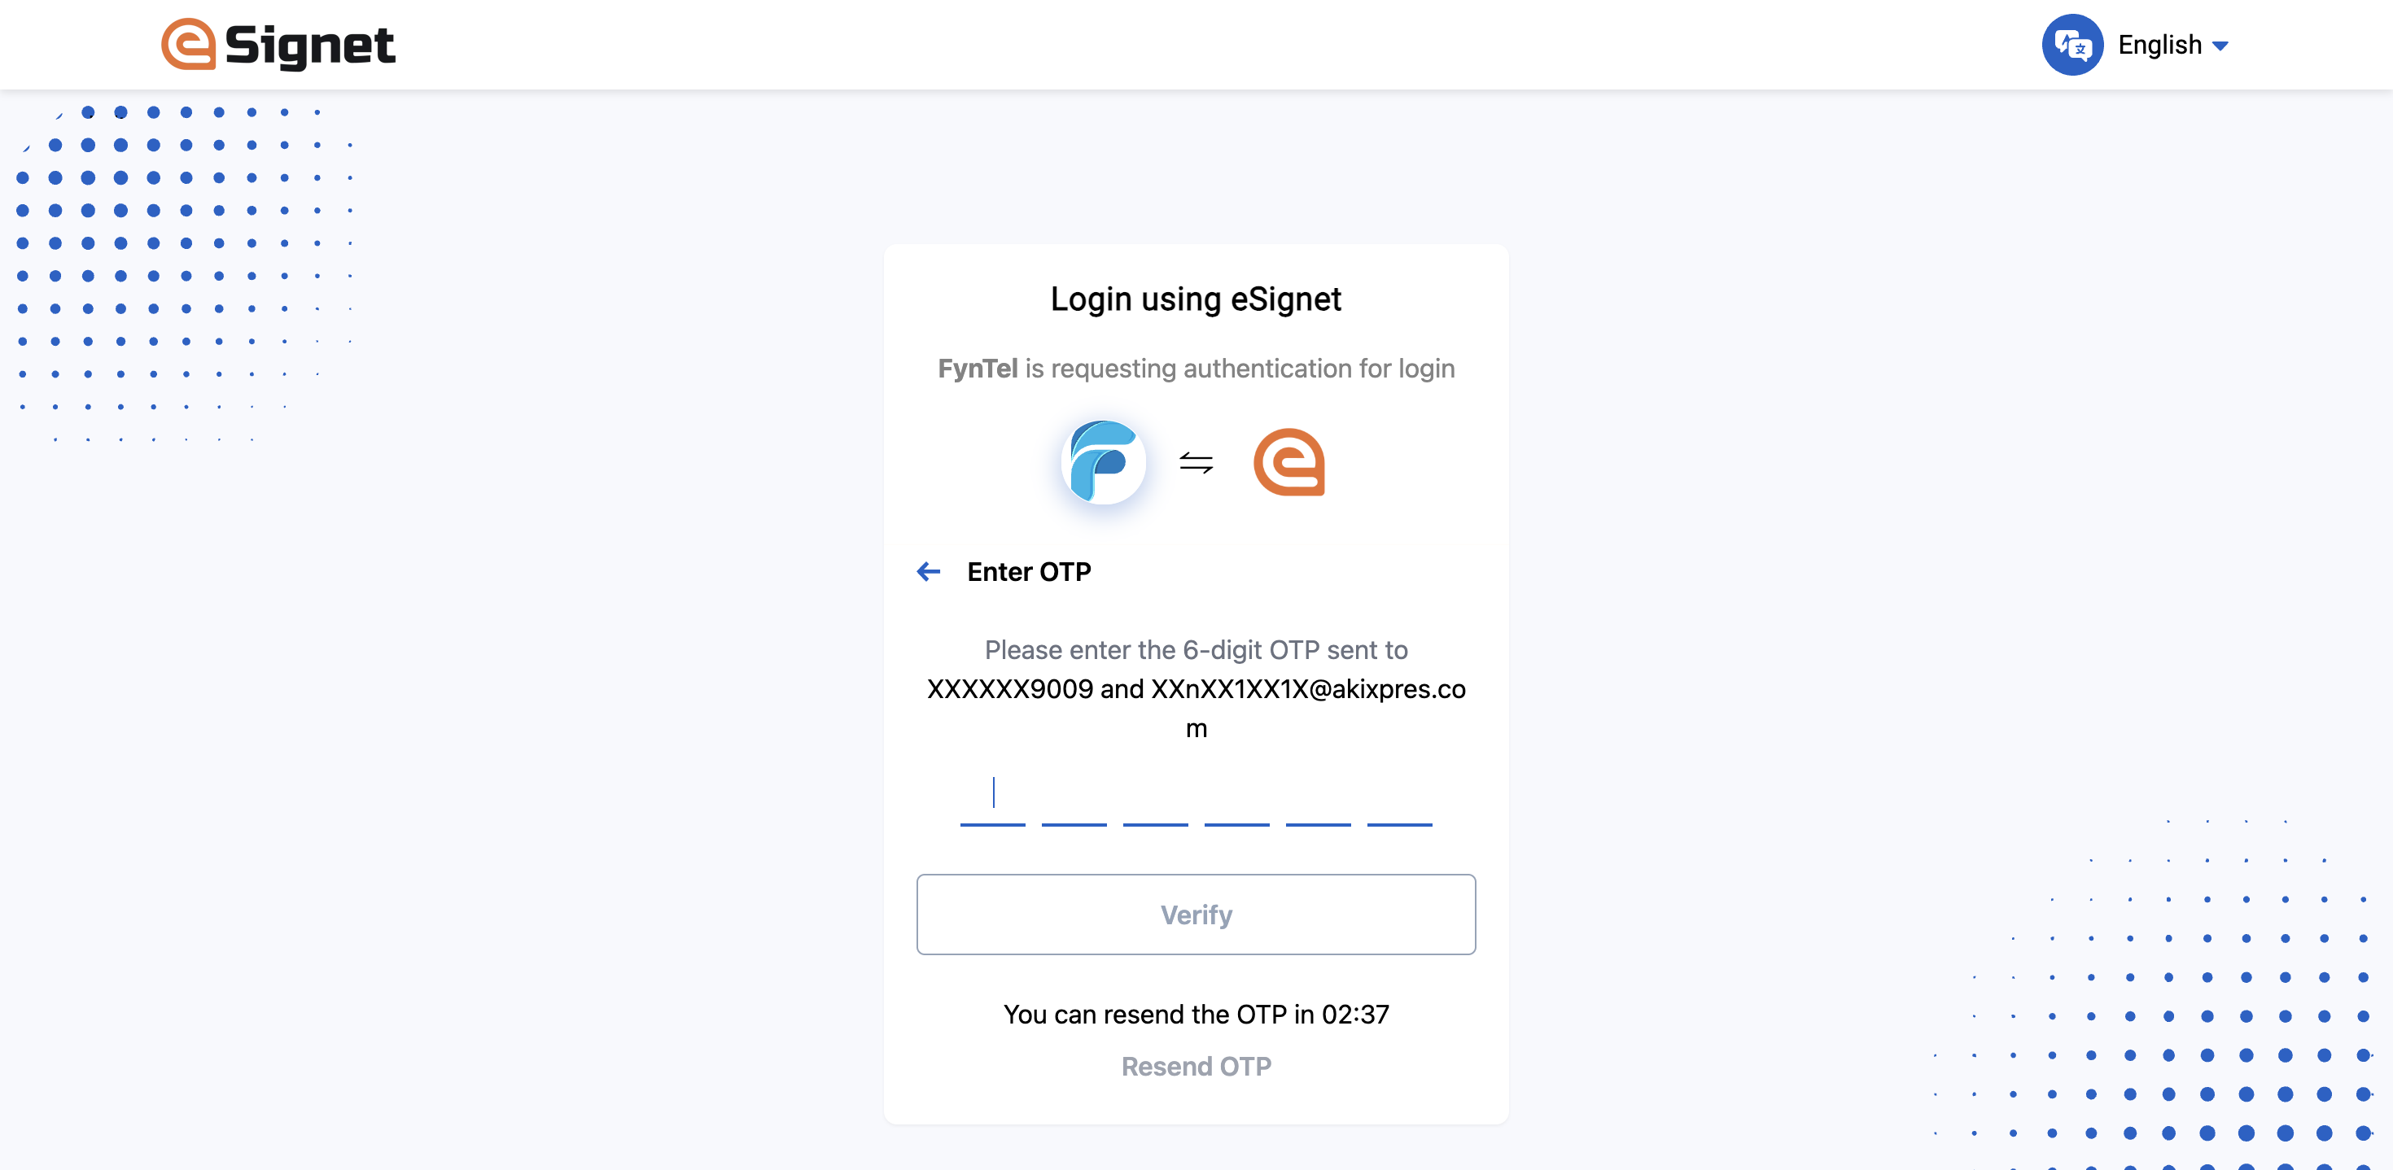This screenshot has width=2393, height=1170.
Task: Click the orange eSignet logo in the card
Action: tap(1288, 461)
